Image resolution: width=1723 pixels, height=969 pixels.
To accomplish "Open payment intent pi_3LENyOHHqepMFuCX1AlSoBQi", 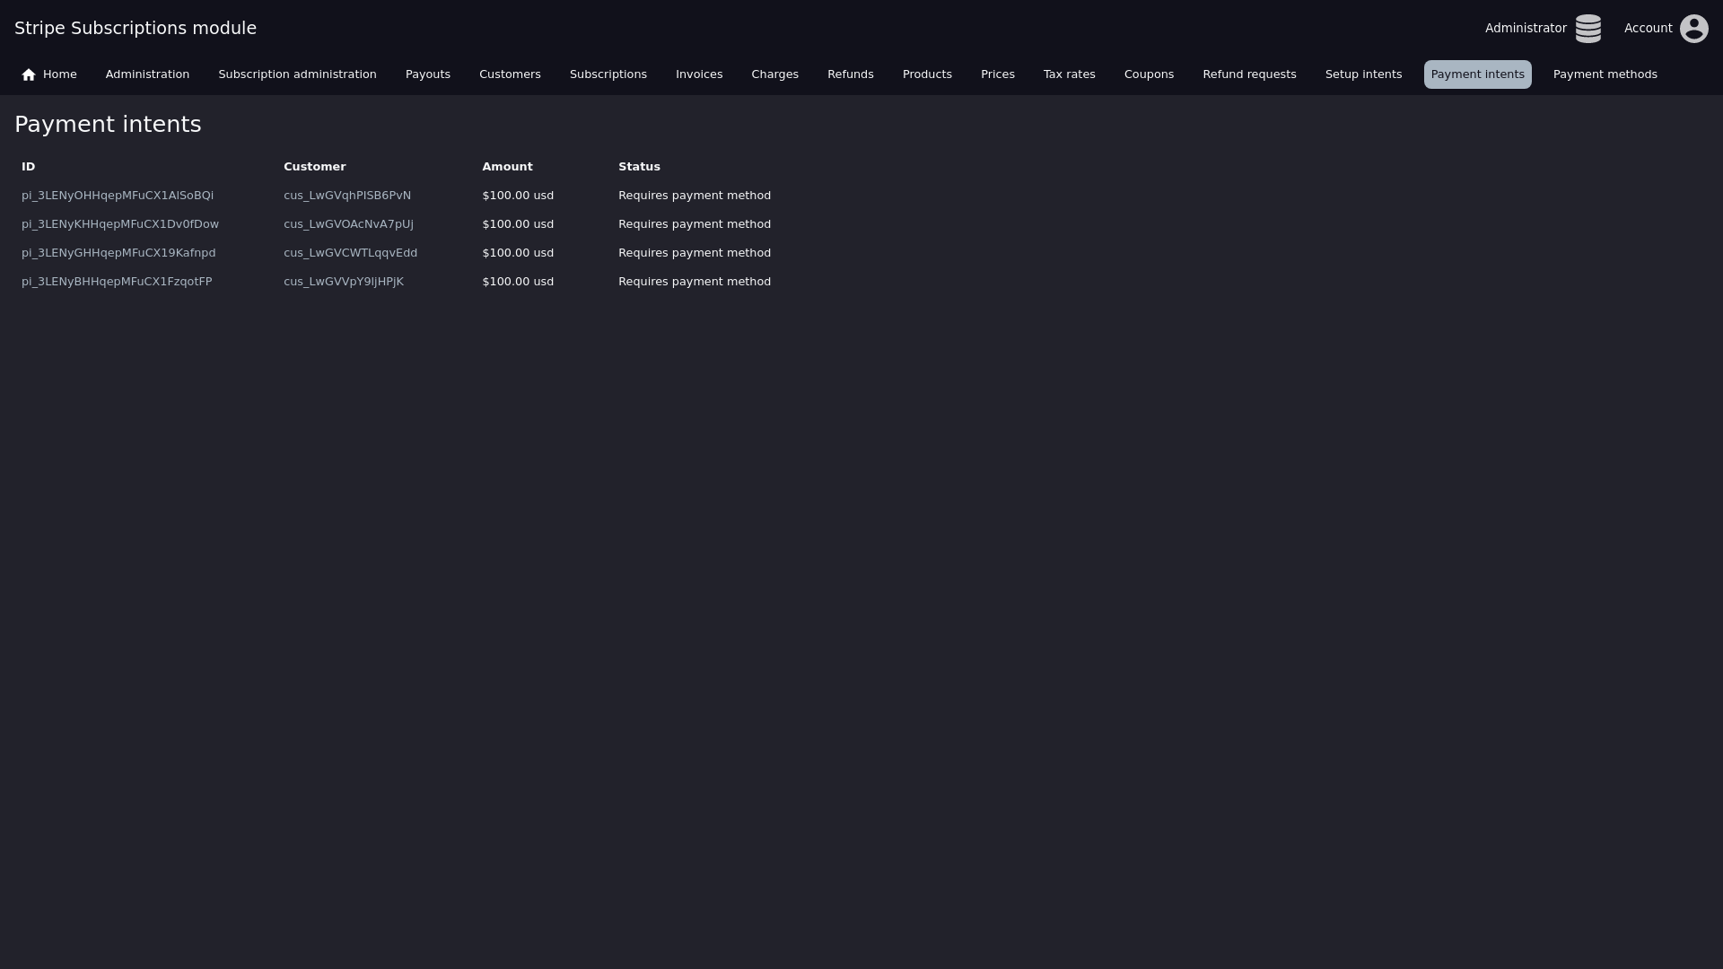I will [x=118, y=196].
